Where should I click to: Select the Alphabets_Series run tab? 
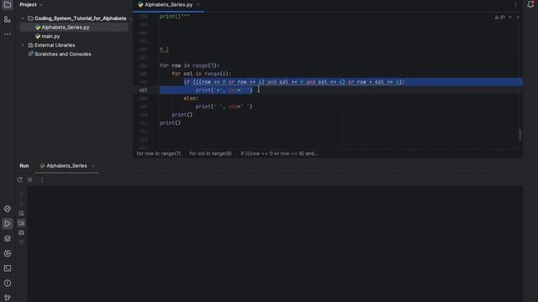(x=66, y=166)
